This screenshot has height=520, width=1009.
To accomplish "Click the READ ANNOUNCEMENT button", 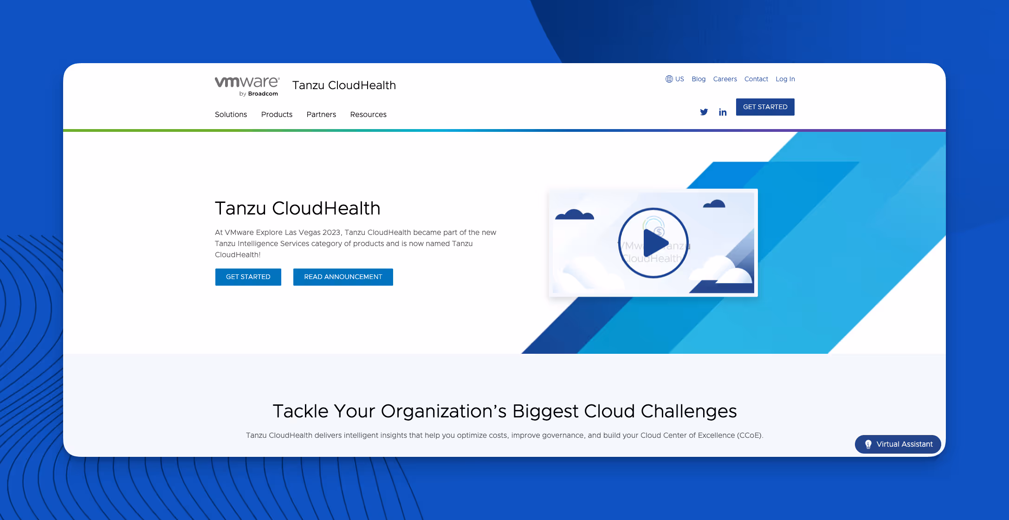I will tap(343, 277).
